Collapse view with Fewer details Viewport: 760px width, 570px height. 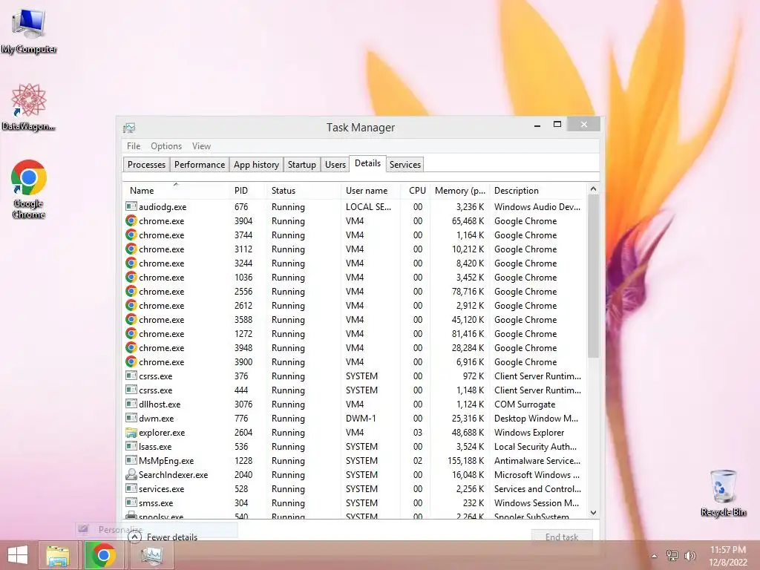click(x=163, y=537)
